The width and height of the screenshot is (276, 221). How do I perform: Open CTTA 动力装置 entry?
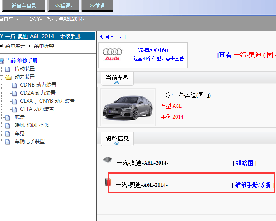coord(37,109)
